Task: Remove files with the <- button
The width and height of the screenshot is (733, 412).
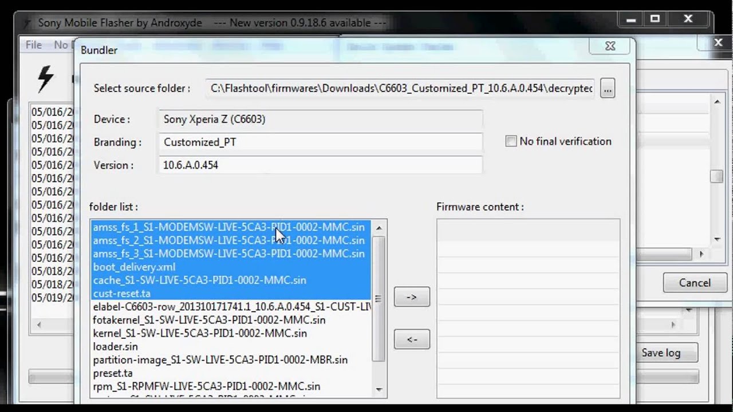Action: (x=412, y=339)
